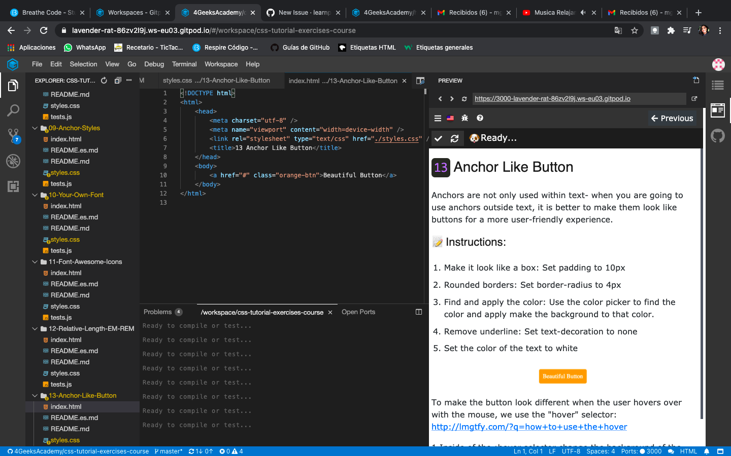Click the notifications bell in the status bar
This screenshot has width=731, height=456.
coord(706,451)
